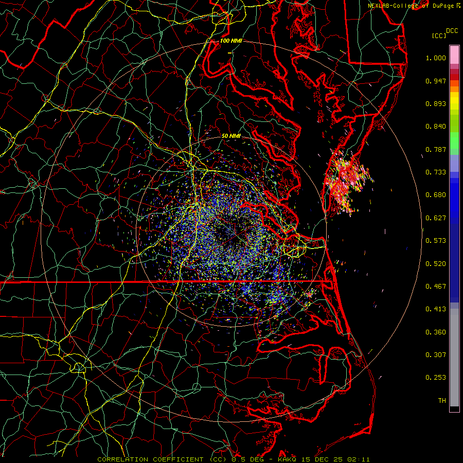
Task: Click the TH threshold label
Action: point(442,401)
